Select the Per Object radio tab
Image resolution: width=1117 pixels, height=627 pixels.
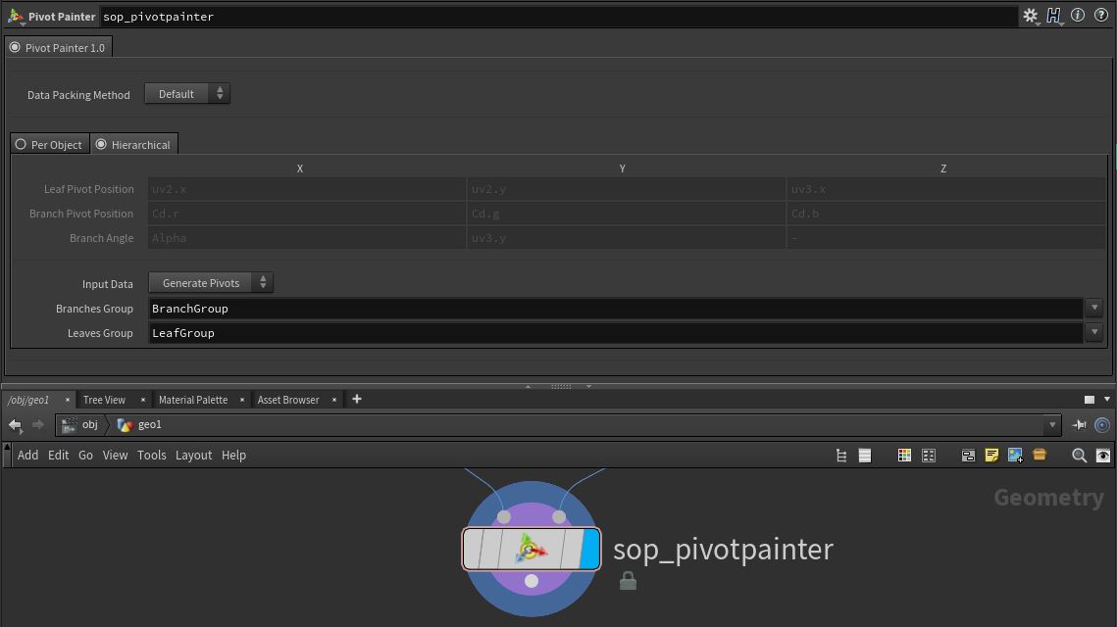48,145
